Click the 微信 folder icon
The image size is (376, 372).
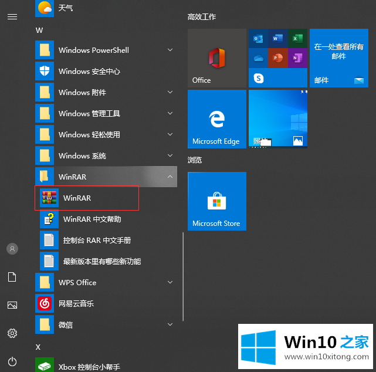pyautogui.click(x=45, y=324)
